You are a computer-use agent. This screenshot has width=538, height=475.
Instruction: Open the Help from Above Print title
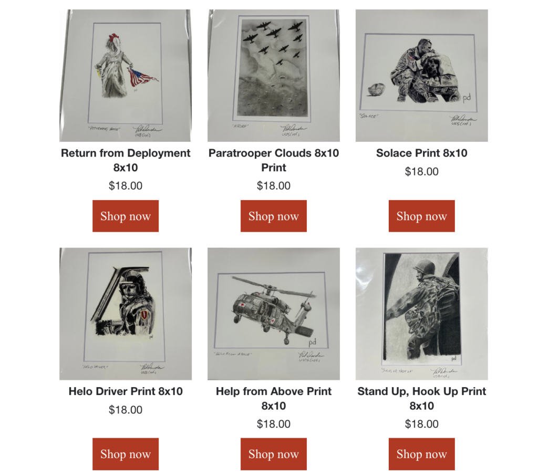click(x=273, y=398)
